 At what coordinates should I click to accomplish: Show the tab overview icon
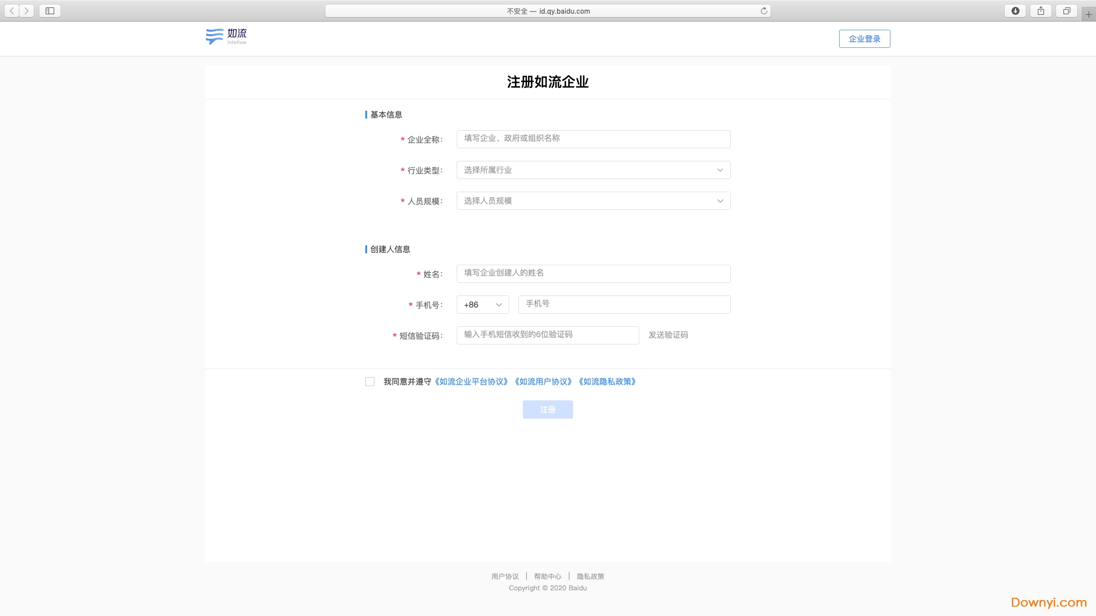(1066, 11)
